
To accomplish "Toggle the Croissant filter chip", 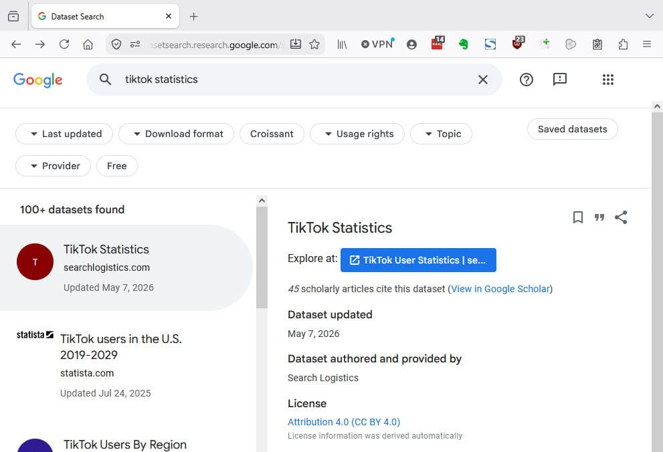I will 272,134.
